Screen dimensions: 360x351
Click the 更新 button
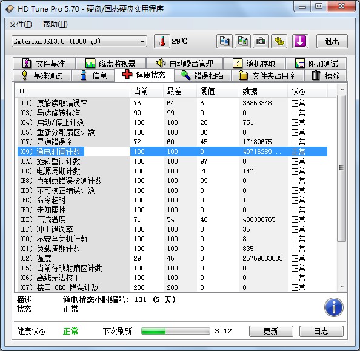click(x=271, y=331)
